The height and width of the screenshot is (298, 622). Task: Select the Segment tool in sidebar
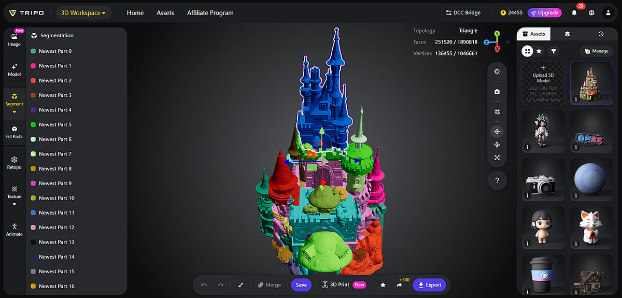[x=15, y=100]
